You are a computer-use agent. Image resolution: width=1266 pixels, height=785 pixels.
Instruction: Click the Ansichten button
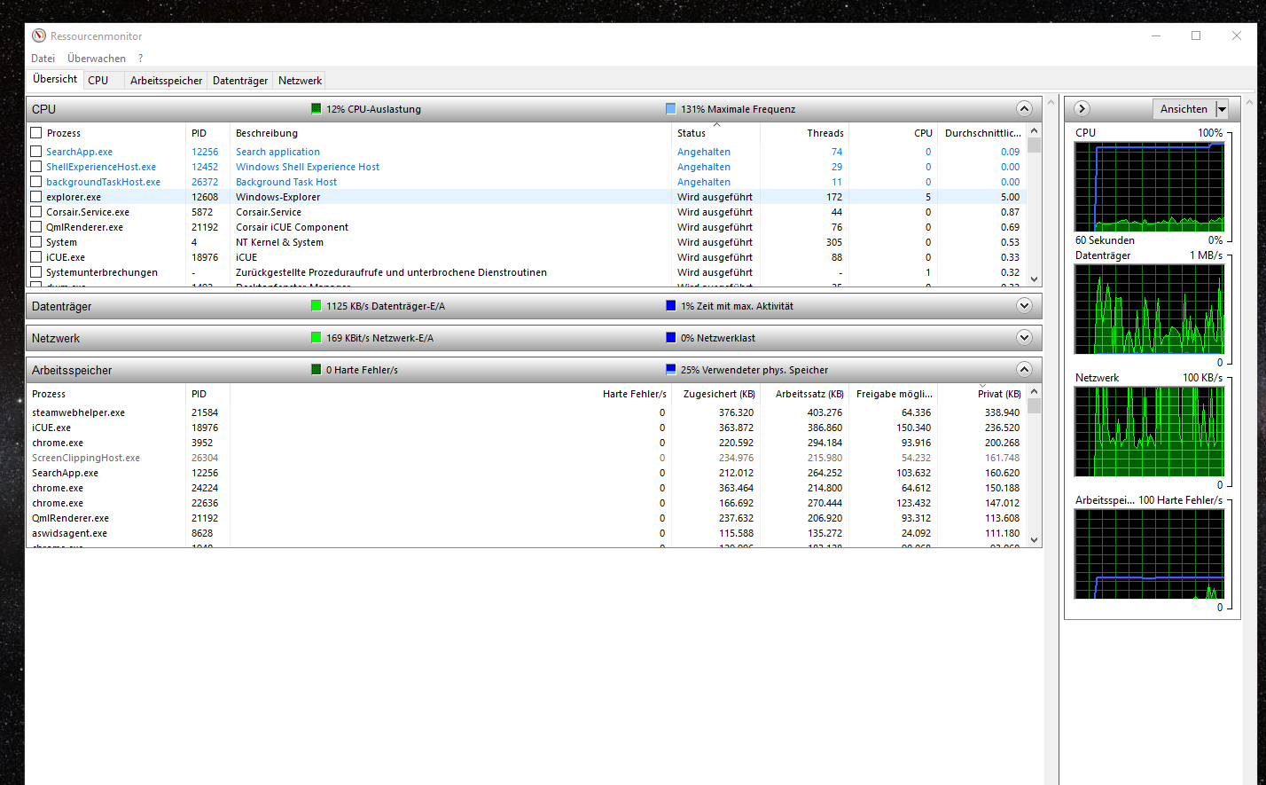click(x=1184, y=109)
